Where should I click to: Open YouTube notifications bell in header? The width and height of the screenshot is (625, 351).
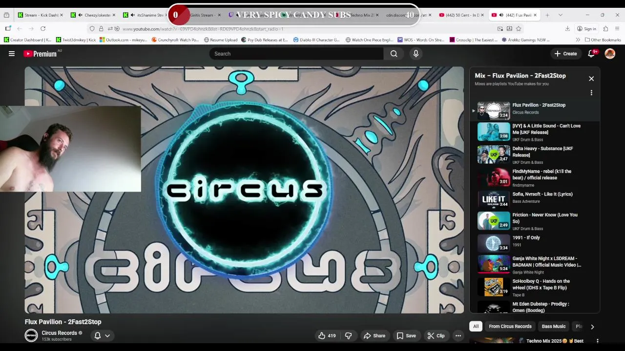(x=591, y=54)
